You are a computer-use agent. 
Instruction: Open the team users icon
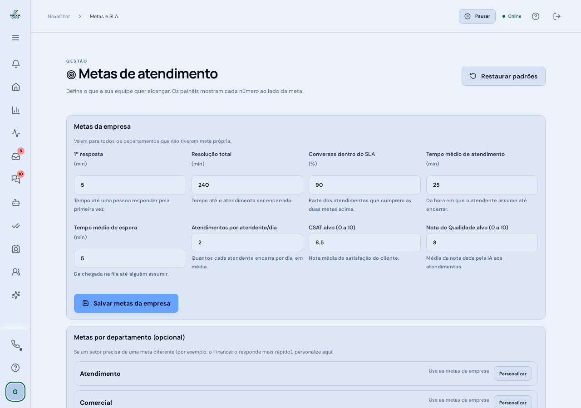pyautogui.click(x=16, y=272)
